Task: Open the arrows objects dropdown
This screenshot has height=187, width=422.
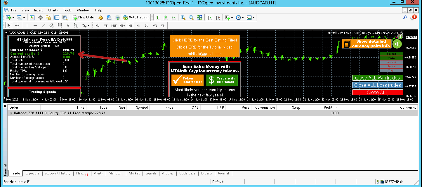Action: point(86,25)
